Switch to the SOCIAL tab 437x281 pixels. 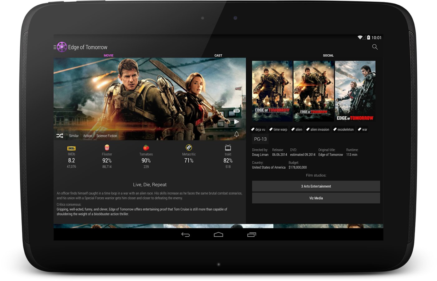tap(328, 55)
